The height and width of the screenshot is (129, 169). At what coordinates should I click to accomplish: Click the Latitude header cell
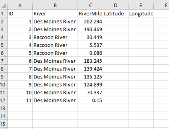[116, 13]
